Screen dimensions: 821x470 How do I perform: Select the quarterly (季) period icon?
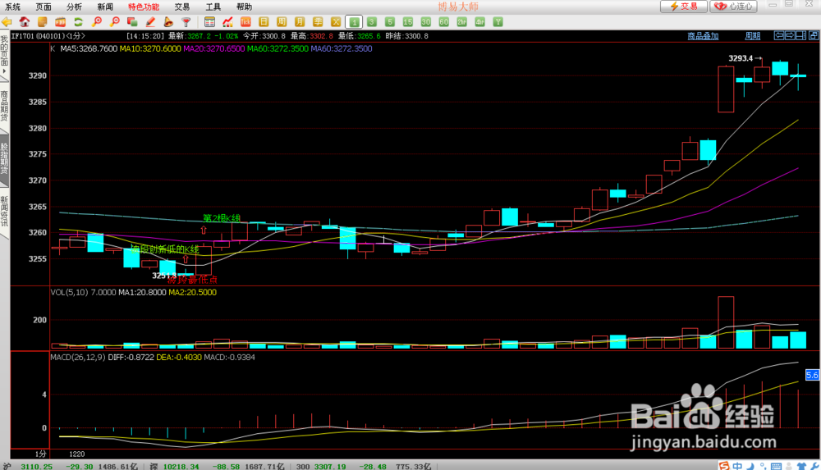317,22
